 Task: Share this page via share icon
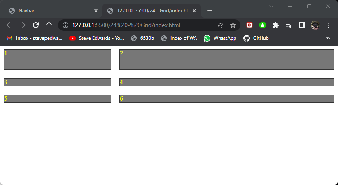[x=220, y=25]
